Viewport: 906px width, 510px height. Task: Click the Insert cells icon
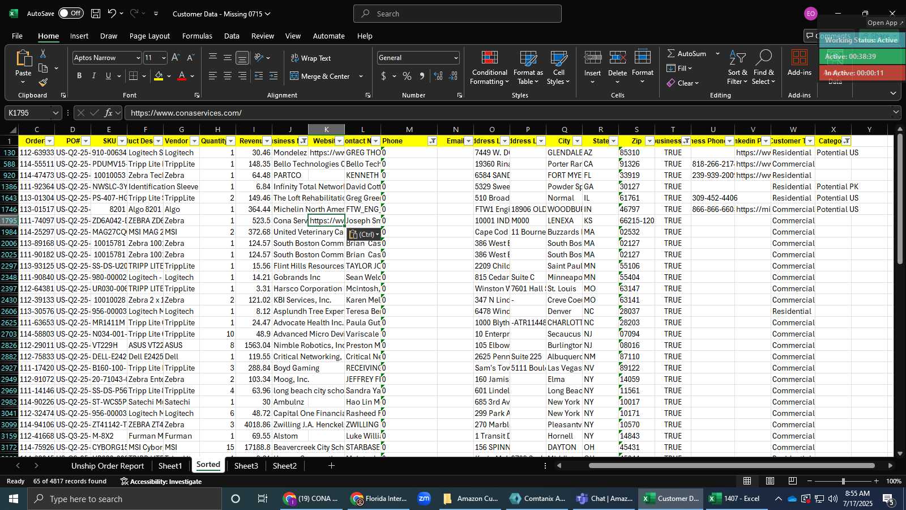pyautogui.click(x=592, y=58)
